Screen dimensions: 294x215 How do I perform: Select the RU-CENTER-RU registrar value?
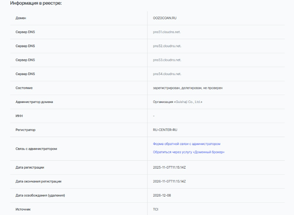click(x=165, y=129)
